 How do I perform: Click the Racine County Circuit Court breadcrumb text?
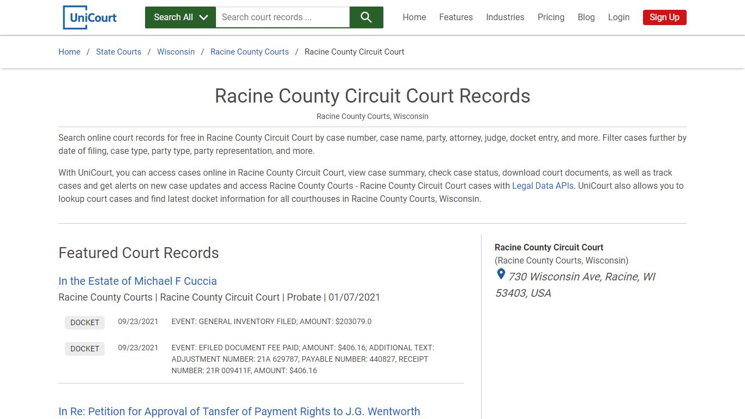click(x=355, y=52)
